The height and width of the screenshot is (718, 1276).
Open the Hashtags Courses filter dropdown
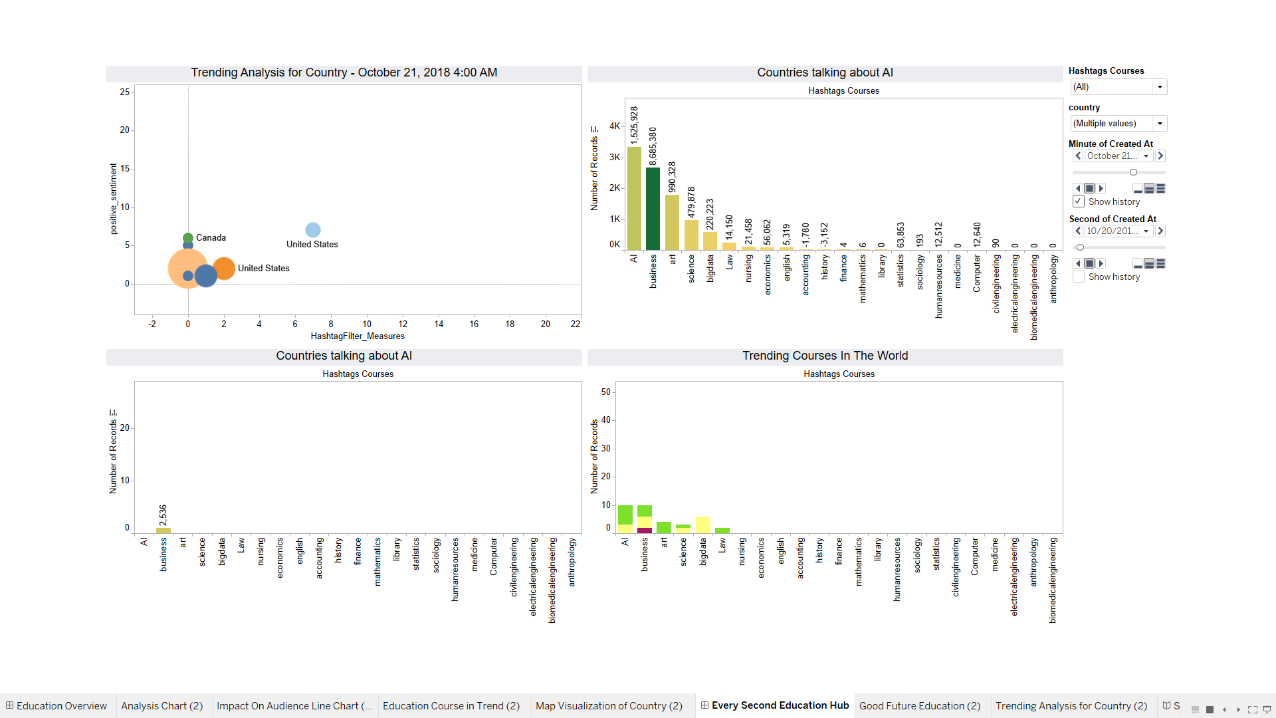pyautogui.click(x=1160, y=87)
